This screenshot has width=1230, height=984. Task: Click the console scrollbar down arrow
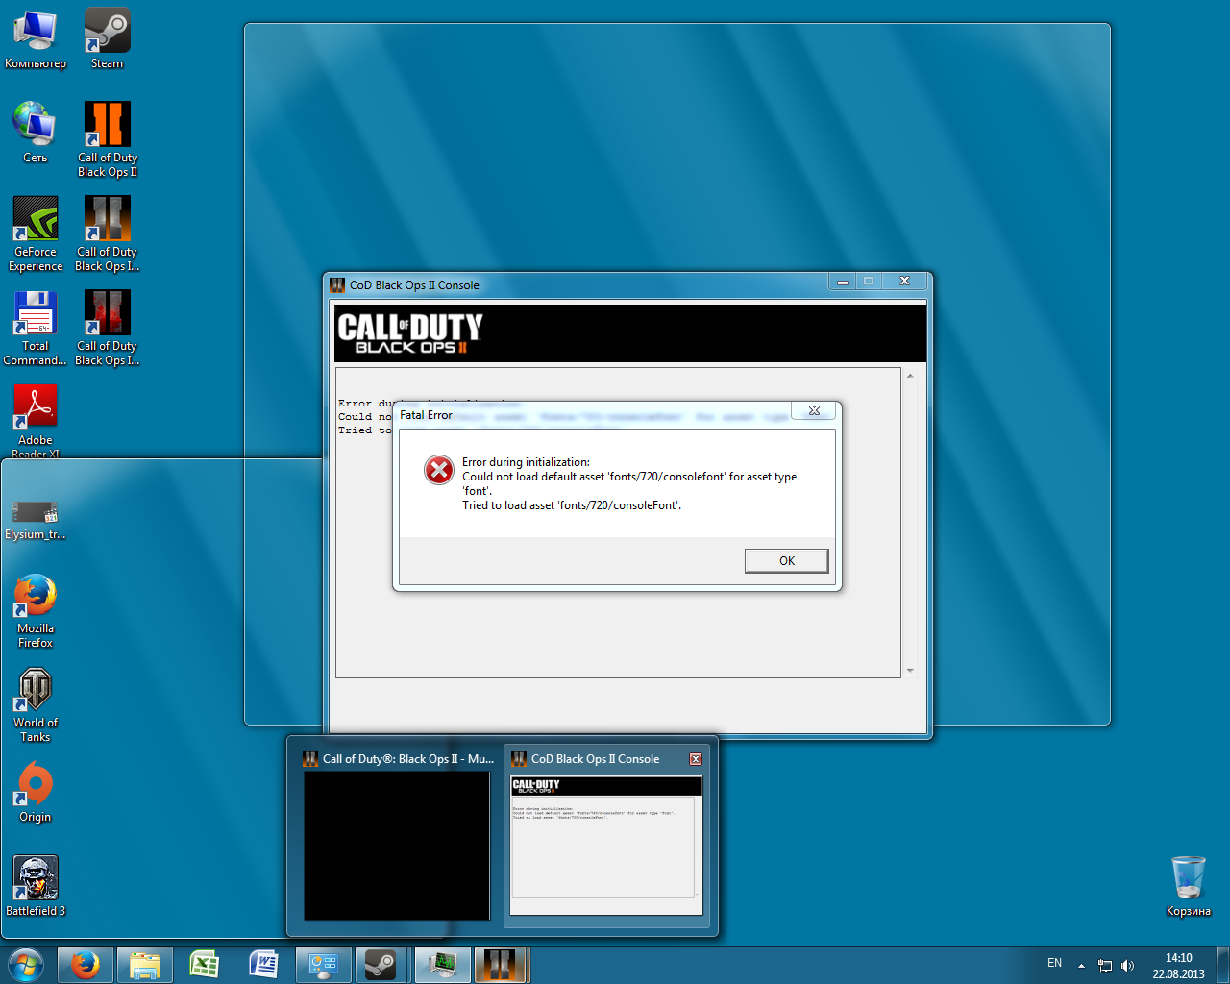coord(910,671)
